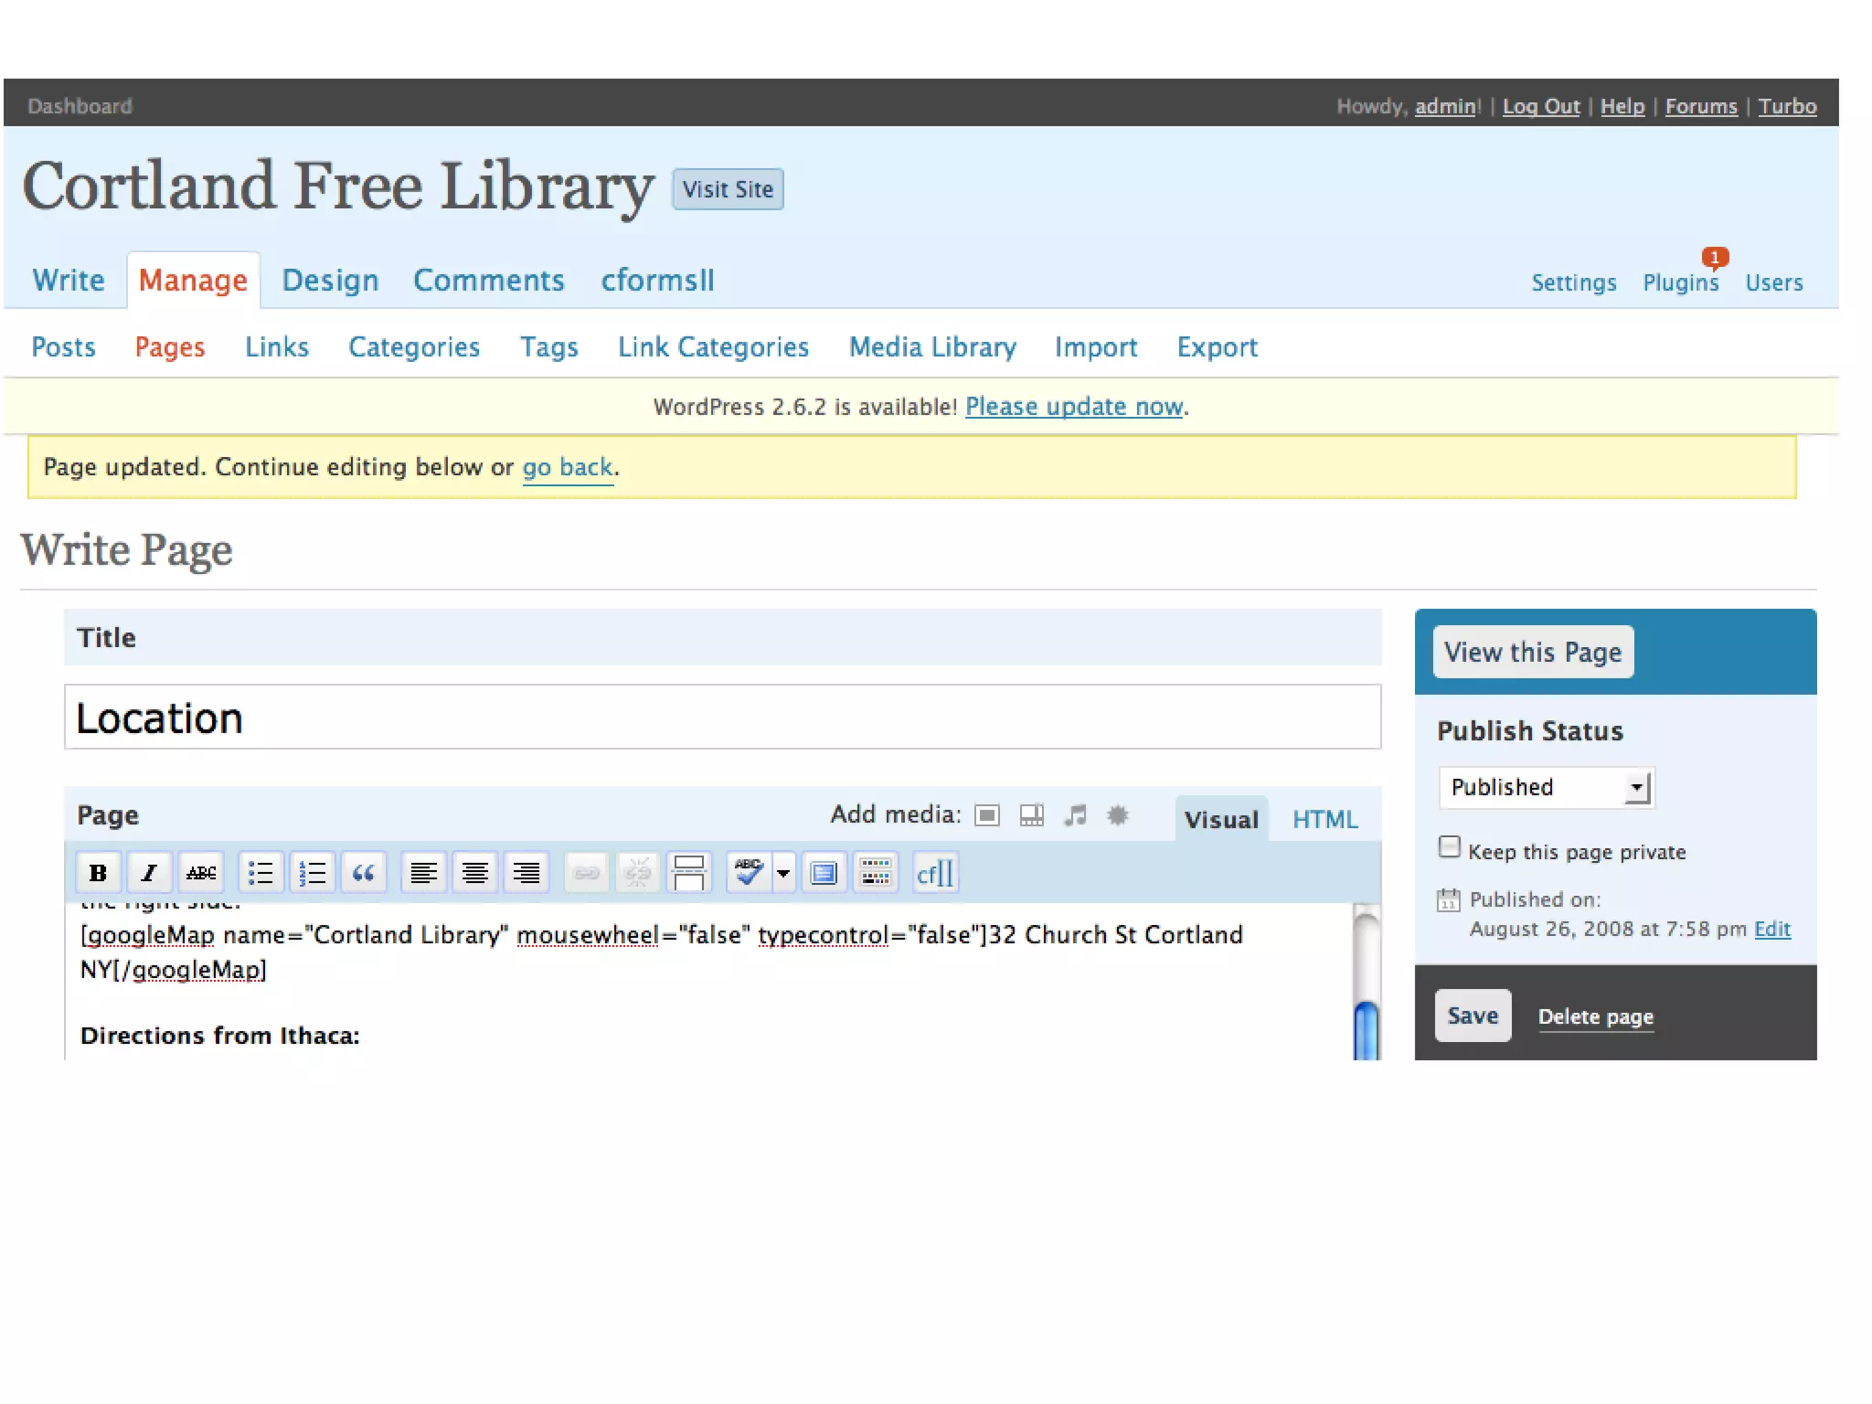This screenshot has width=1872, height=1404.
Task: Click the Dashboard link
Action: [x=80, y=106]
